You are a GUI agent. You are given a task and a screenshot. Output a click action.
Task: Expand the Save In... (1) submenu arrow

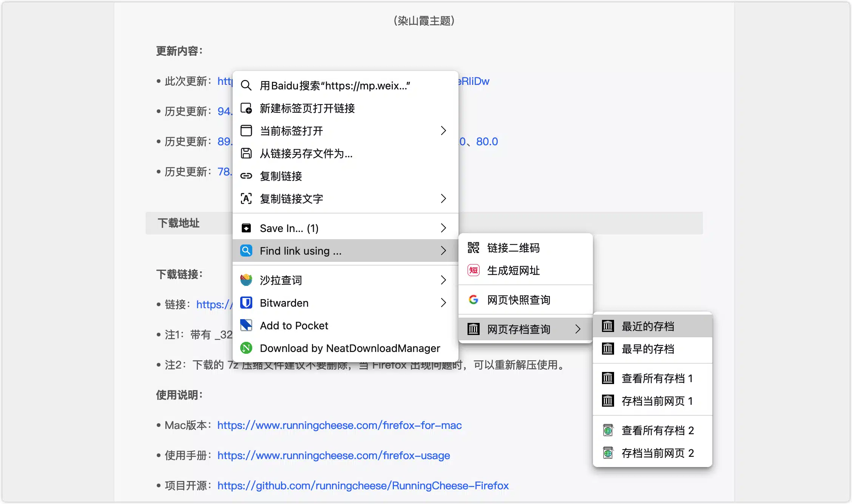[443, 228]
